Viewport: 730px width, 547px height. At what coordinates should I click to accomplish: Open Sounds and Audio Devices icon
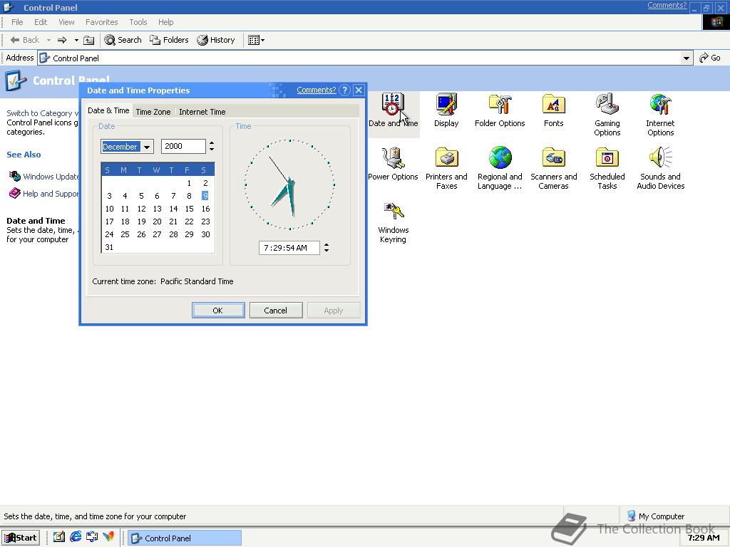coord(660,168)
